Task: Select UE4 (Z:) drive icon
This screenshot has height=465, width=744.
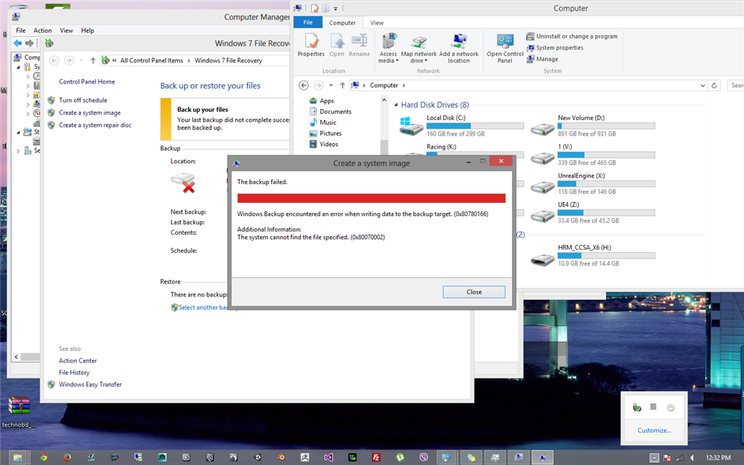Action: (542, 215)
